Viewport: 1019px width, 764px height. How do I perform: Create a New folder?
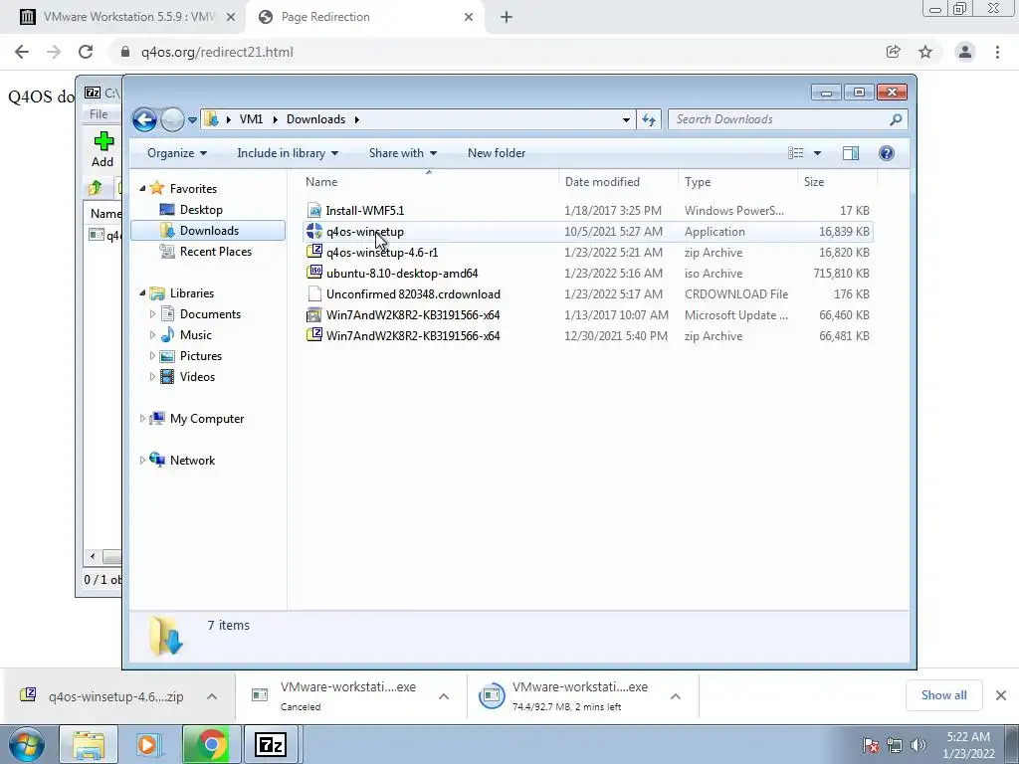coord(497,153)
